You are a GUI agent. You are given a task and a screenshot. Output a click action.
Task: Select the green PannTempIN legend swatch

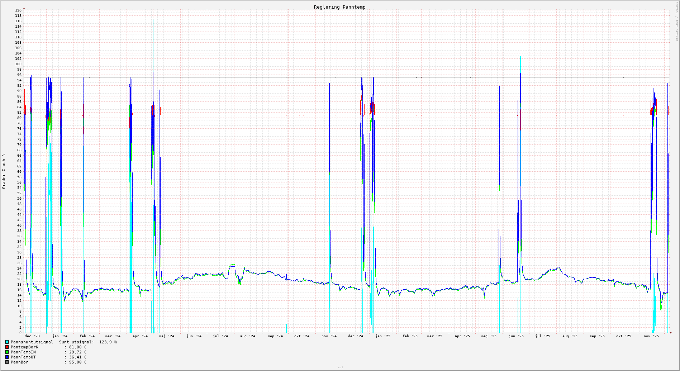(x=7, y=352)
